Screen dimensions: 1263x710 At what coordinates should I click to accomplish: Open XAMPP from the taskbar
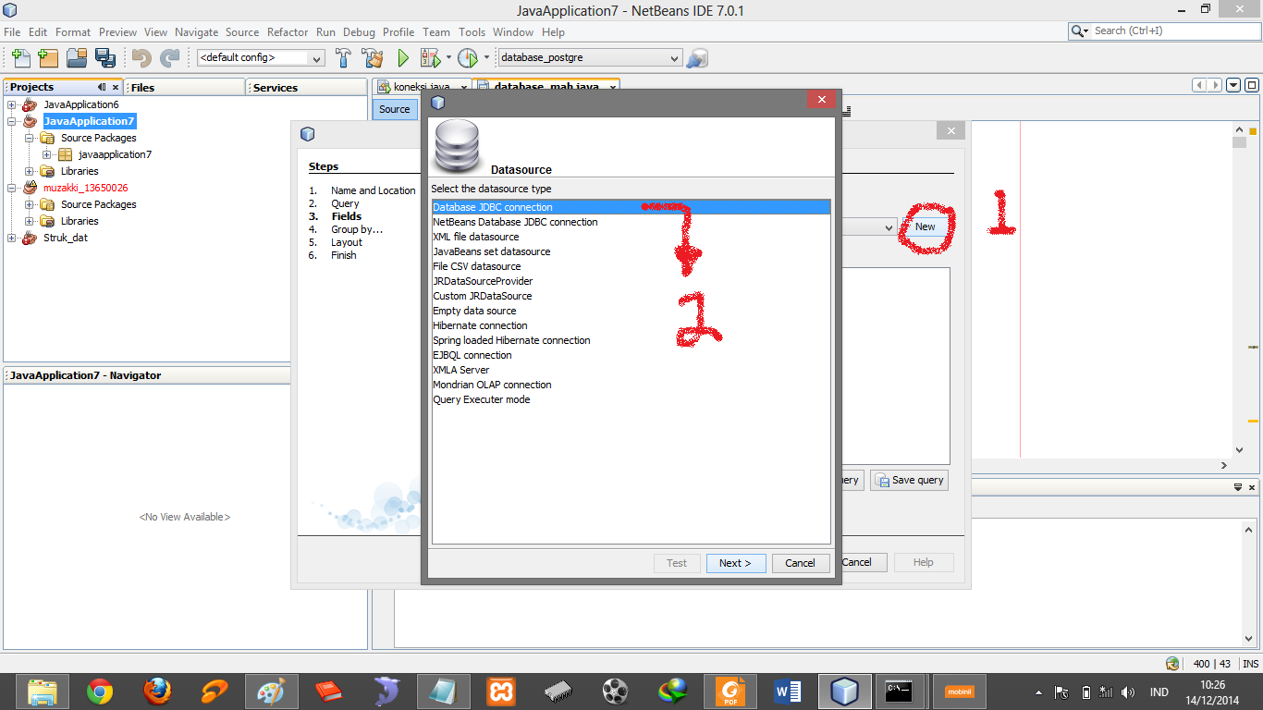(501, 692)
